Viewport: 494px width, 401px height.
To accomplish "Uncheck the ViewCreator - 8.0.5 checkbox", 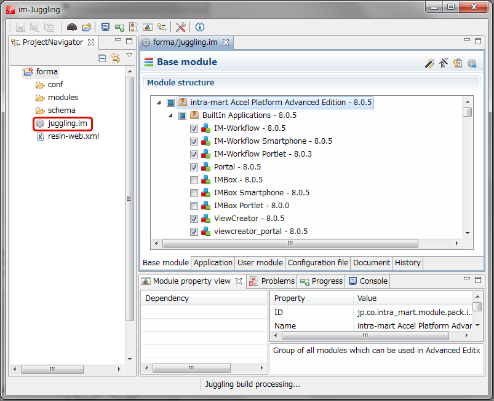I will click(194, 219).
